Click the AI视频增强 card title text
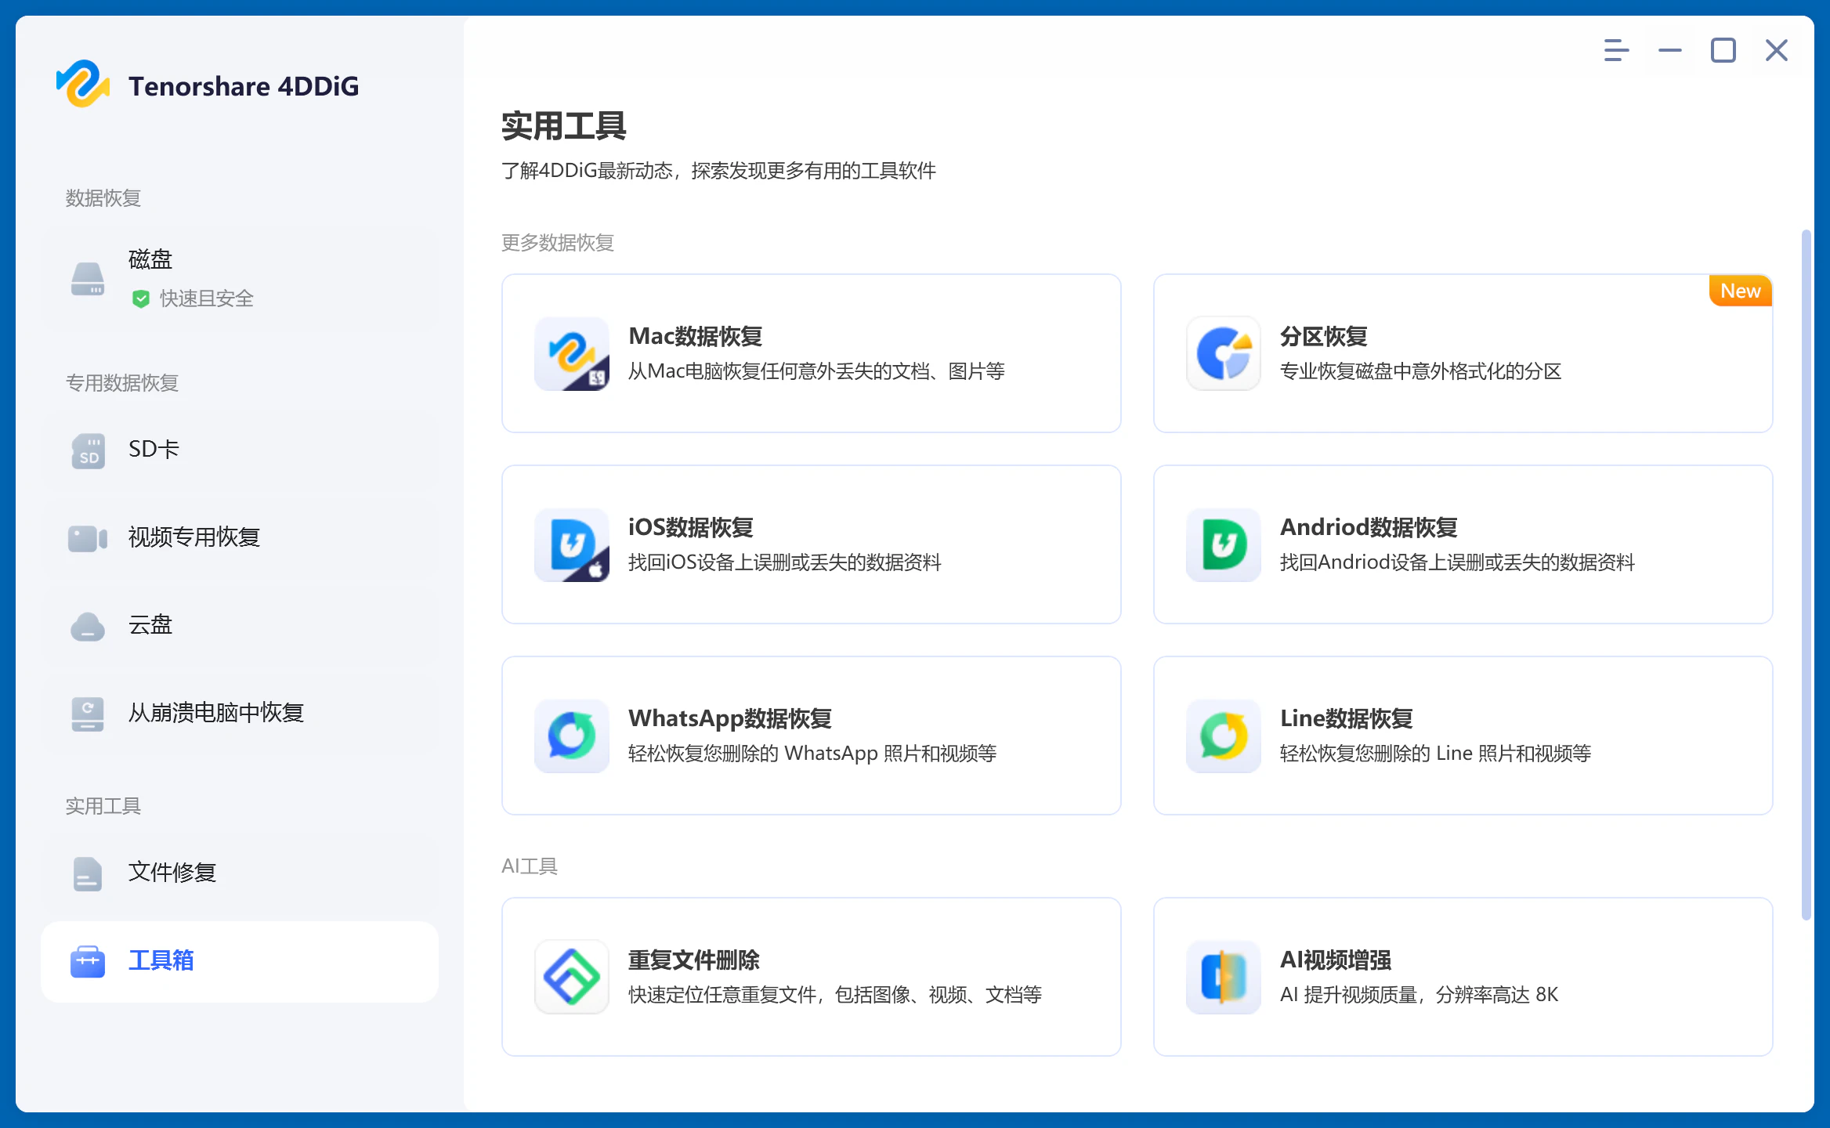Screen dimensions: 1830x1128 point(1335,960)
